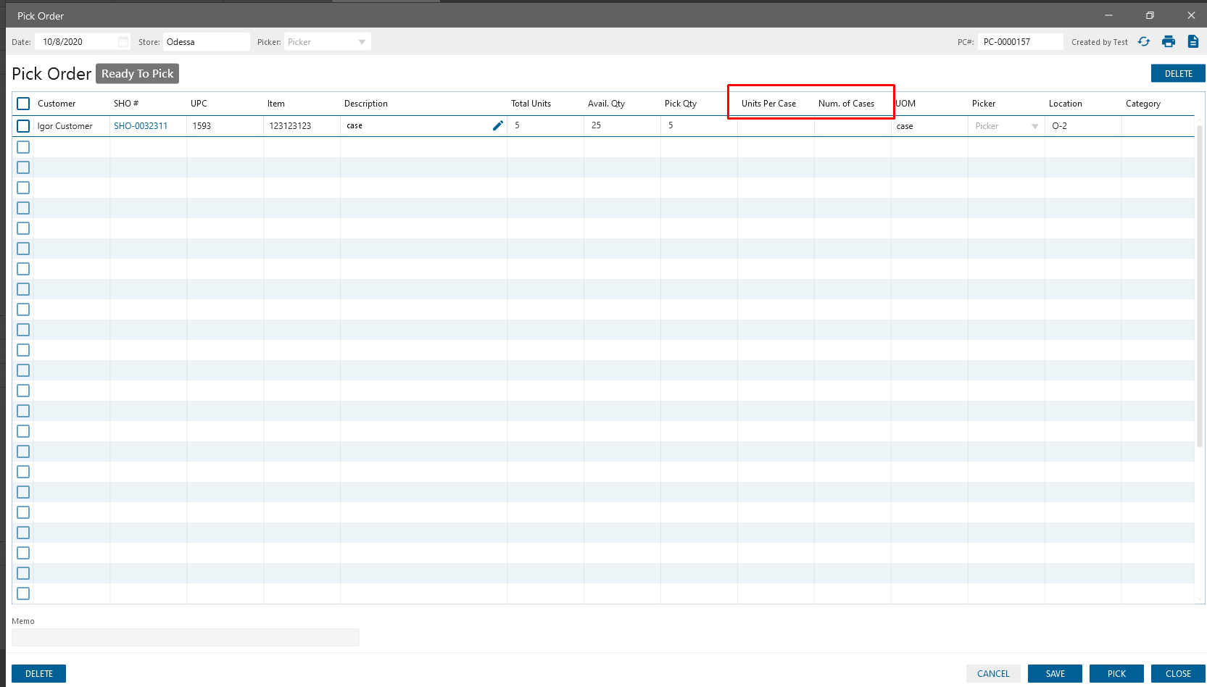The height and width of the screenshot is (687, 1207).
Task: Click the Units Per Case column header
Action: pyautogui.click(x=768, y=104)
